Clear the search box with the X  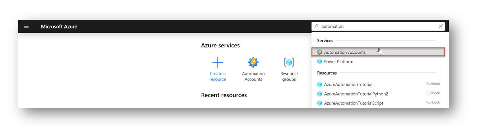click(x=441, y=27)
